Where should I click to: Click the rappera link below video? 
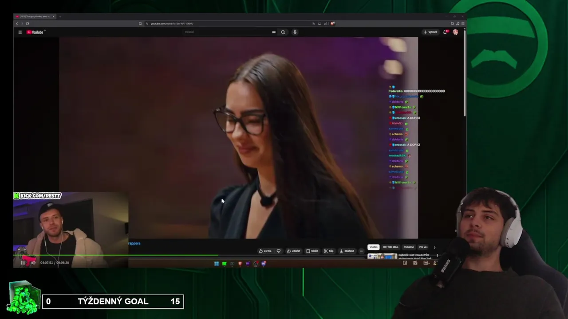[134, 243]
